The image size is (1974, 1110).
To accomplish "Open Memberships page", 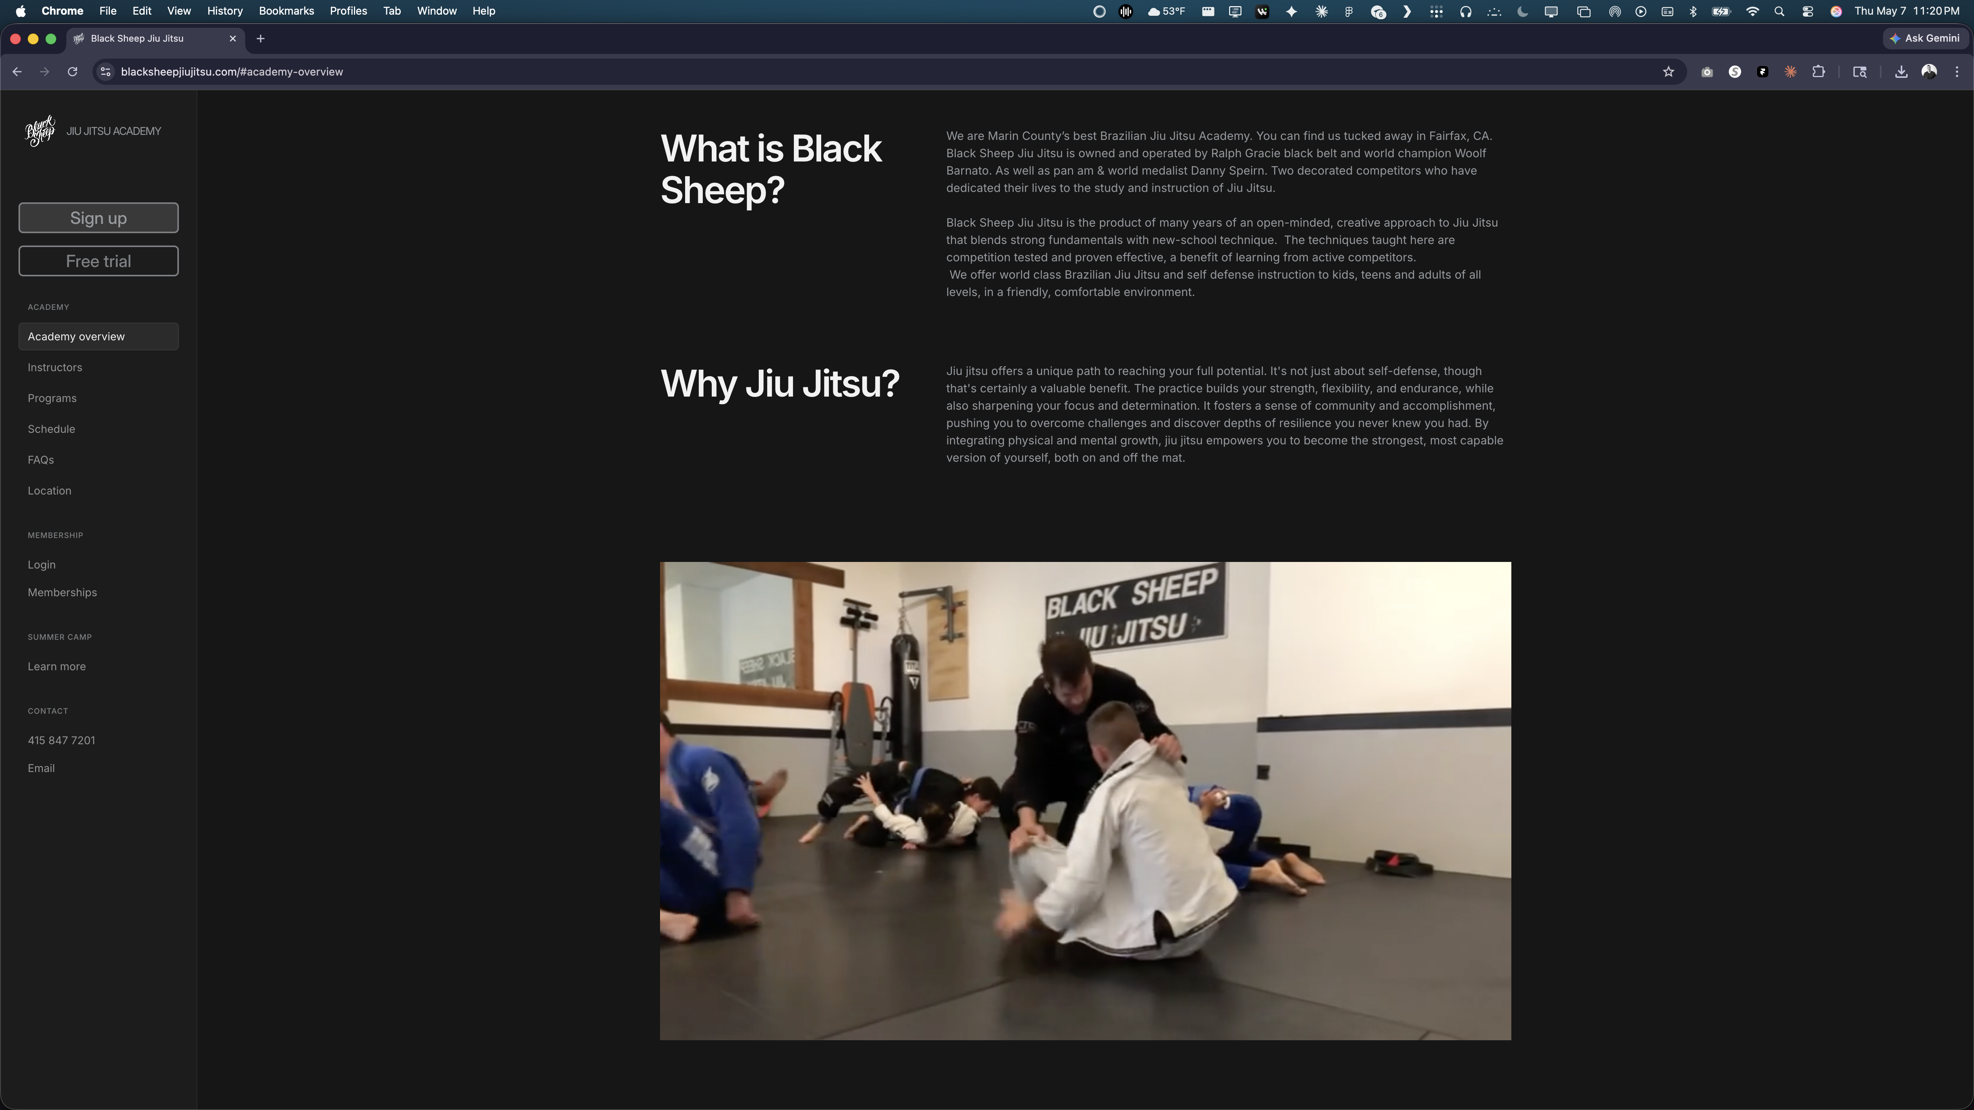I will pyautogui.click(x=62, y=592).
